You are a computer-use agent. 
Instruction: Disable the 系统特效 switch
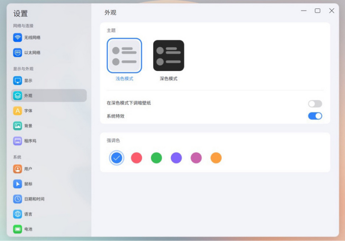click(x=315, y=116)
